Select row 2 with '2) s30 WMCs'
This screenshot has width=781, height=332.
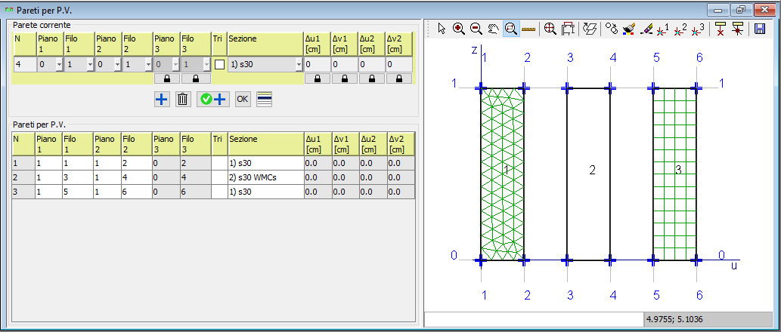pos(213,178)
